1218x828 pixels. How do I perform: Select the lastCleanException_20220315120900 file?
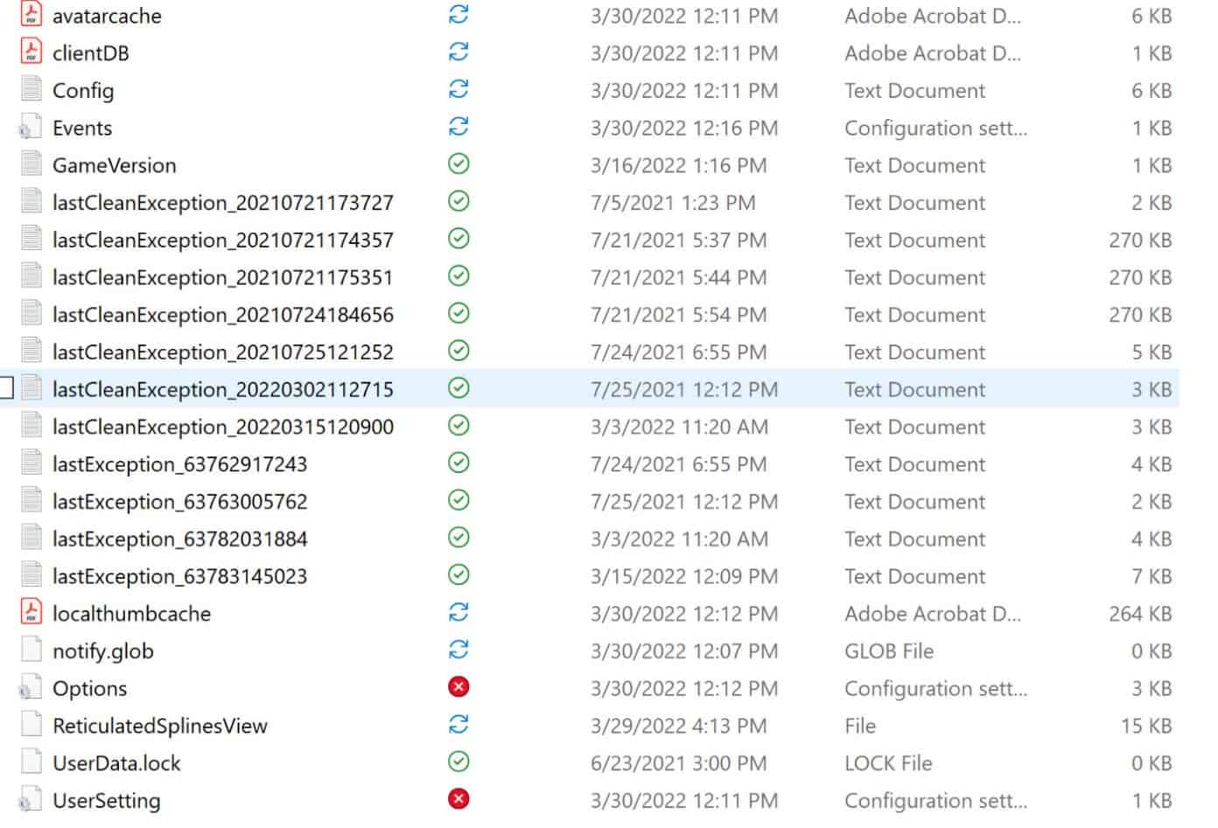(x=222, y=427)
